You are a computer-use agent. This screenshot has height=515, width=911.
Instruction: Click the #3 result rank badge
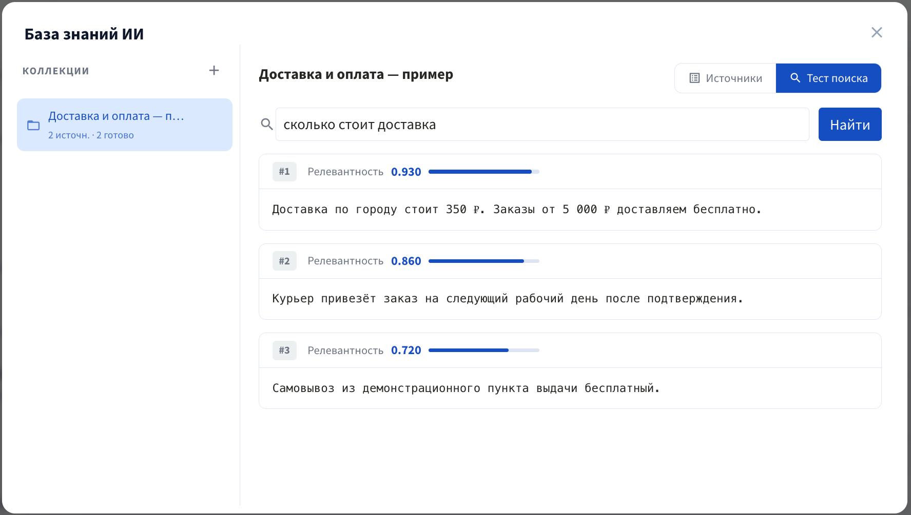284,350
